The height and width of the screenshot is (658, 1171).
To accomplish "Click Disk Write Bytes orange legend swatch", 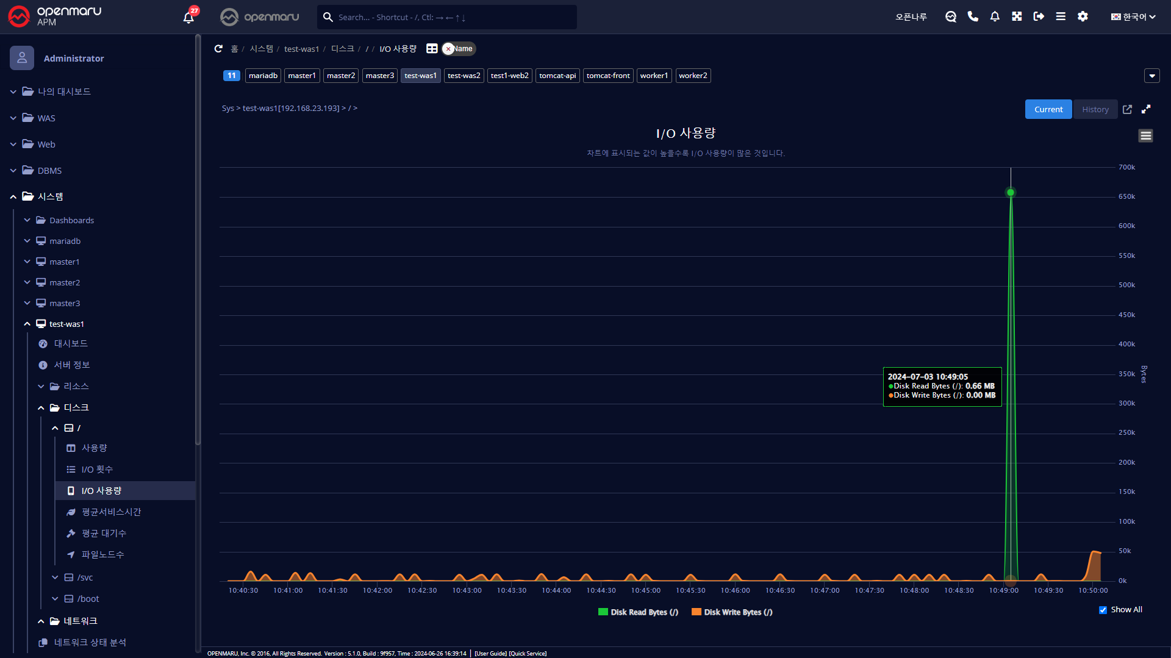I will (x=696, y=612).
